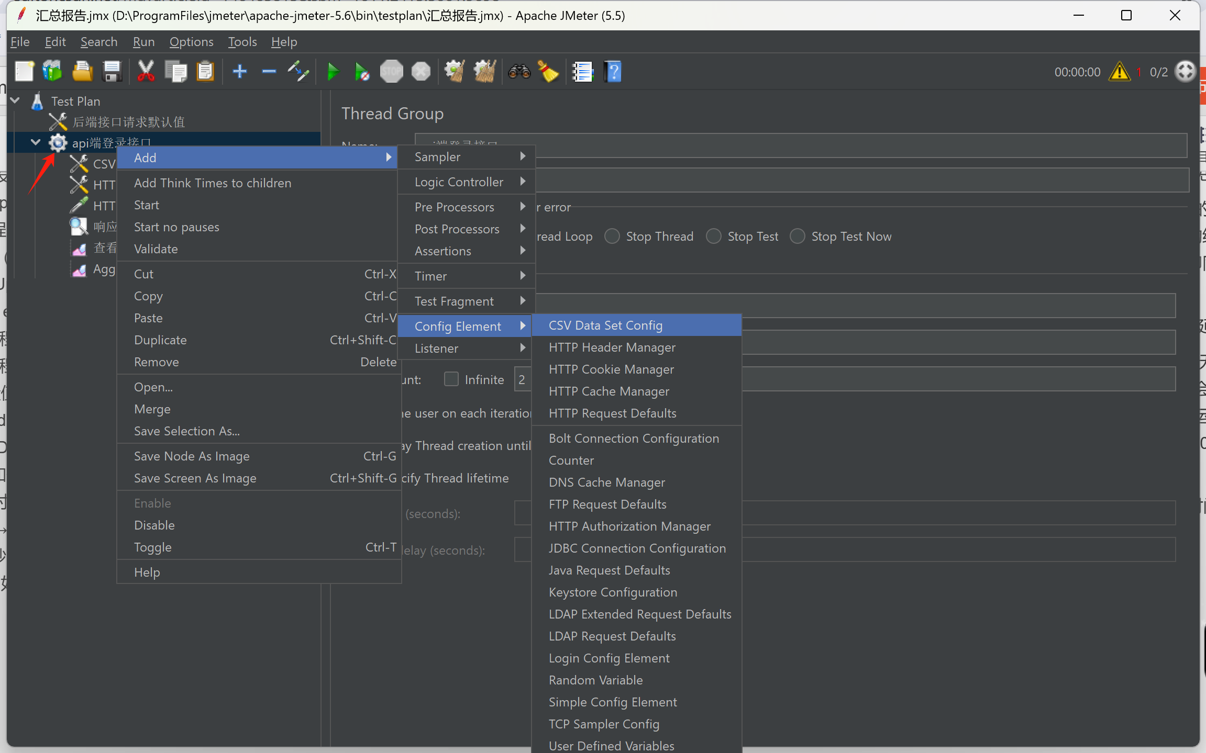The image size is (1206, 753).
Task: Click the New test plan icon
Action: 24,72
